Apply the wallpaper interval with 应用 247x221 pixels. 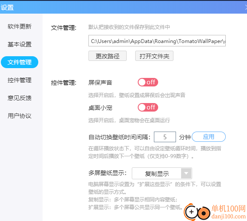point(209,137)
